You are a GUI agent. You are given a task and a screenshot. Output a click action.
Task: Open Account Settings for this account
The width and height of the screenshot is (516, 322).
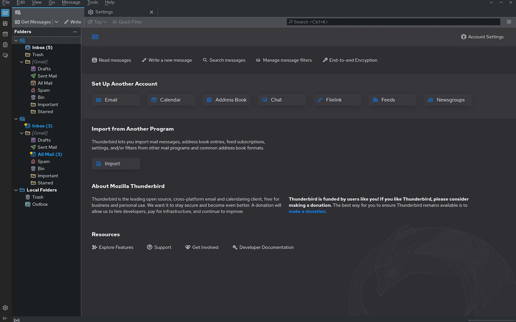pos(482,37)
